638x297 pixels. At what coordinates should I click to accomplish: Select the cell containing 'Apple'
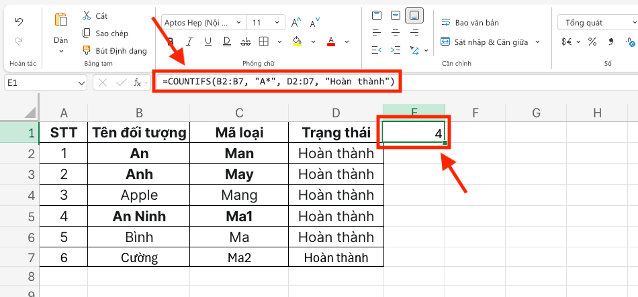click(x=139, y=195)
